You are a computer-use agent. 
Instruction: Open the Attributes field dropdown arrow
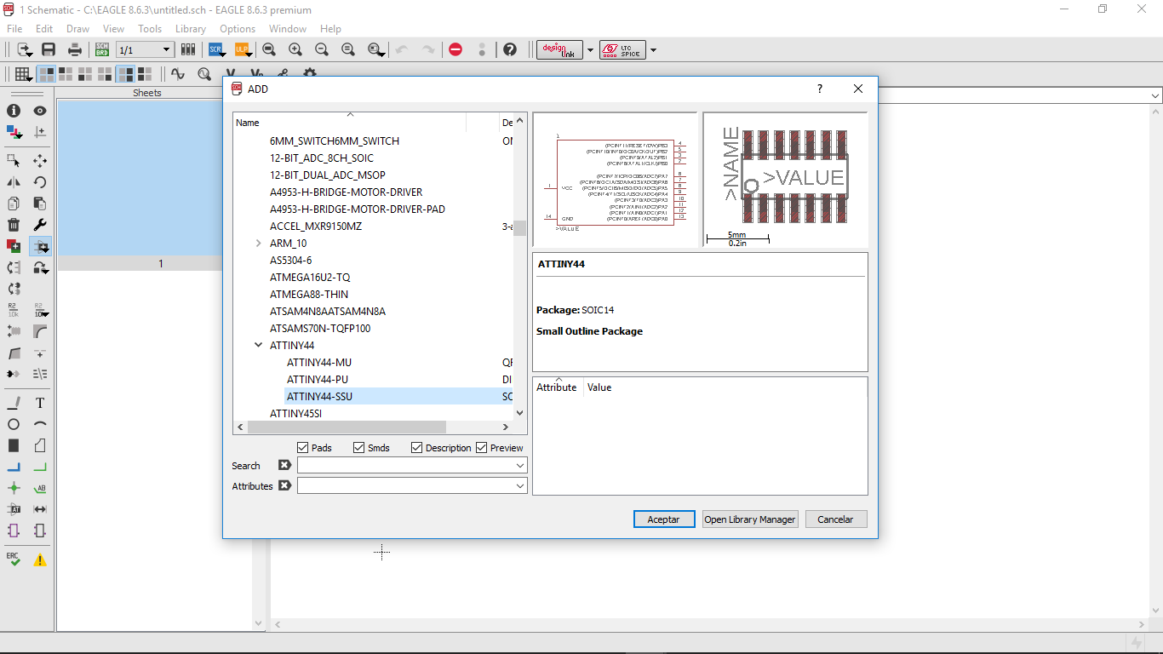point(520,485)
